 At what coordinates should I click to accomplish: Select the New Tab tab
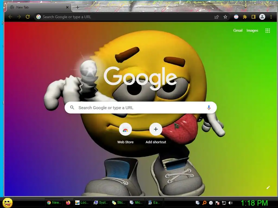click(39, 7)
